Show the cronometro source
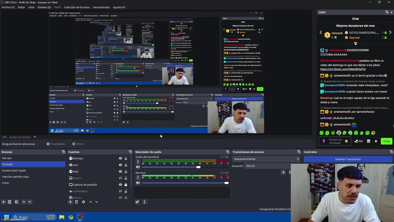This screenshot has width=394, height=222. 120,191
